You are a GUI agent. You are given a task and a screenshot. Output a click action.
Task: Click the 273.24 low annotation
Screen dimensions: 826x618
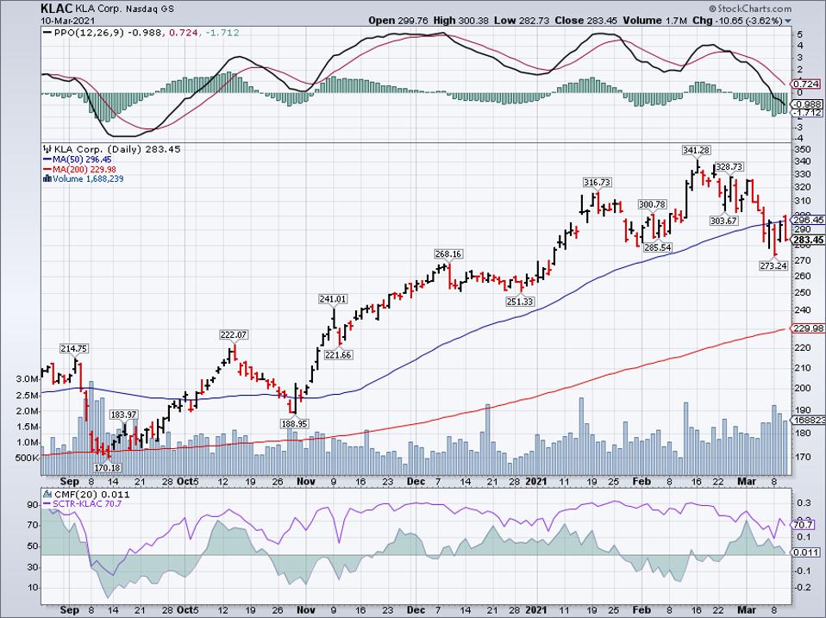click(773, 265)
